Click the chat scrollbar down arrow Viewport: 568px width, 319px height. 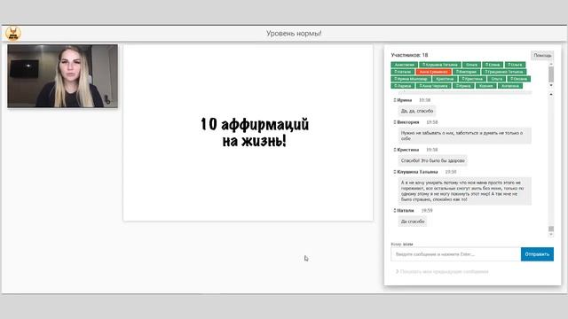tap(551, 234)
